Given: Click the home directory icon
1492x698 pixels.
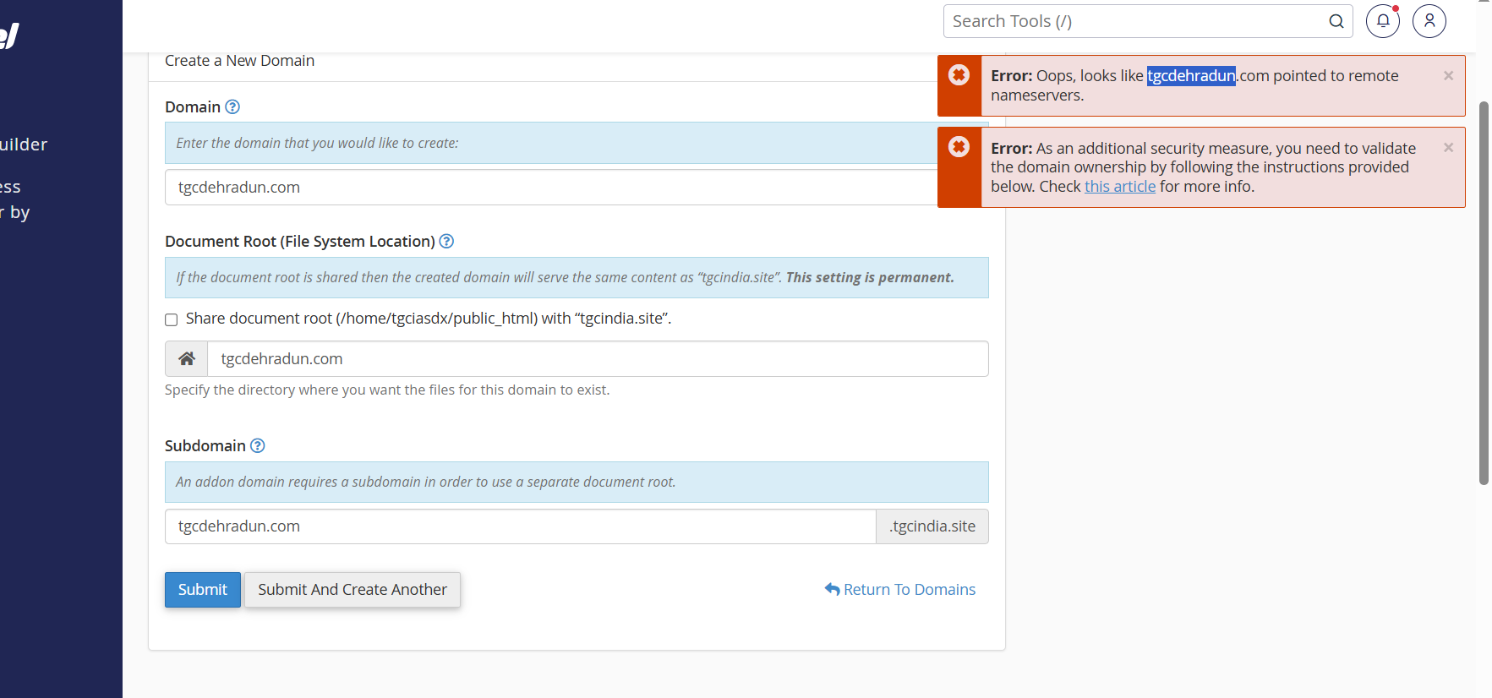Looking at the screenshot, I should (x=187, y=359).
